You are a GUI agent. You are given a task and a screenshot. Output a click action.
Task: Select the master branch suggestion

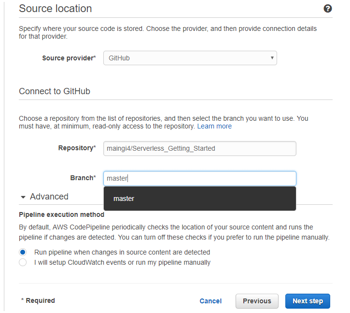tap(199, 199)
